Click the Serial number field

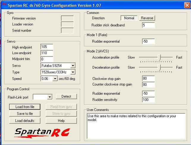tap(67, 30)
